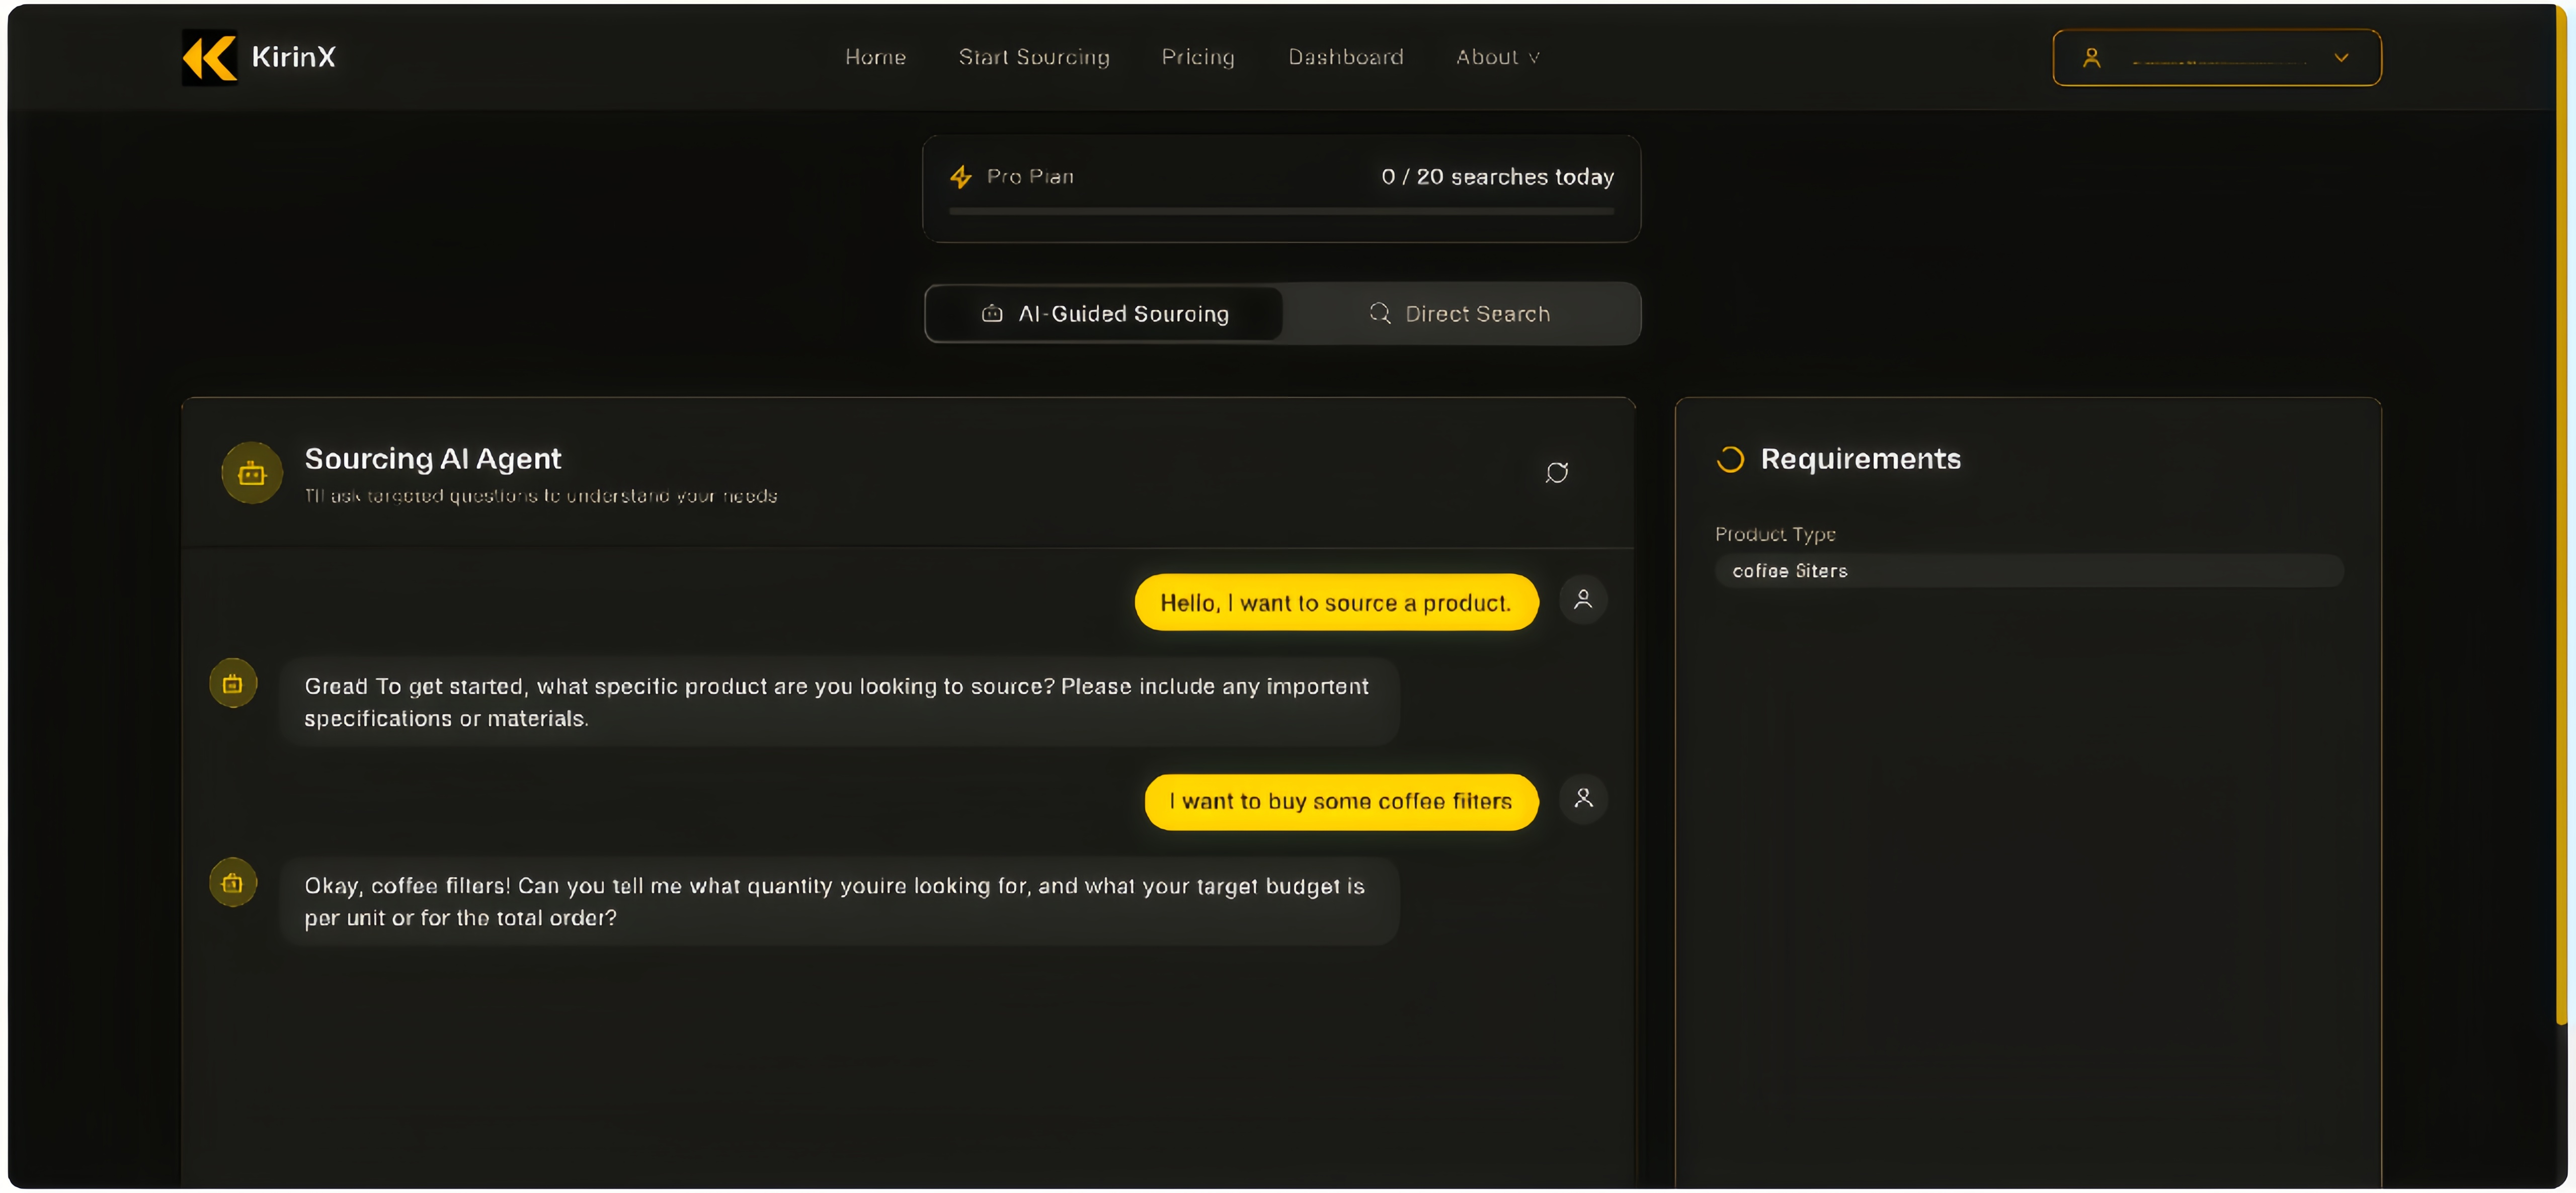
Task: Open the Dashboard
Action: [x=1345, y=57]
